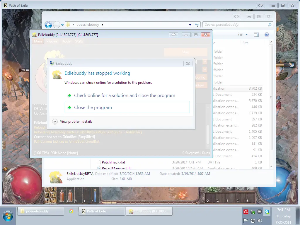Open the Stats tab in Exilebuddy
Screen dimensions: 300x225
(x=79, y=41)
